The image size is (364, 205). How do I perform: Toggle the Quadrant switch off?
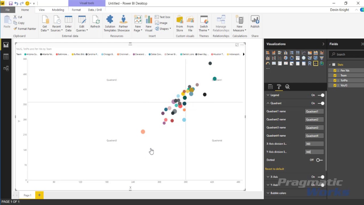click(321, 103)
